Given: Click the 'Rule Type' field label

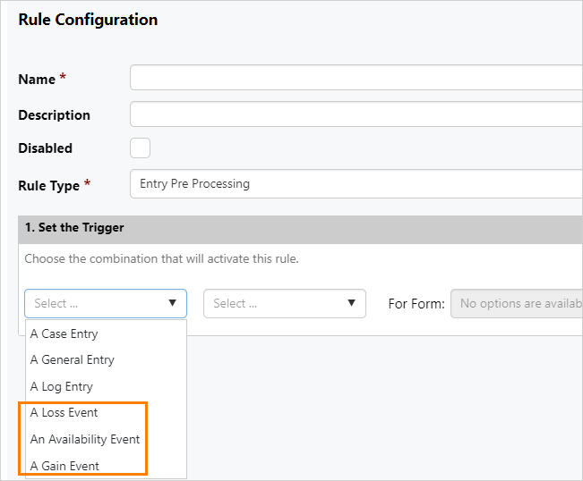Looking at the screenshot, I should pos(49,185).
